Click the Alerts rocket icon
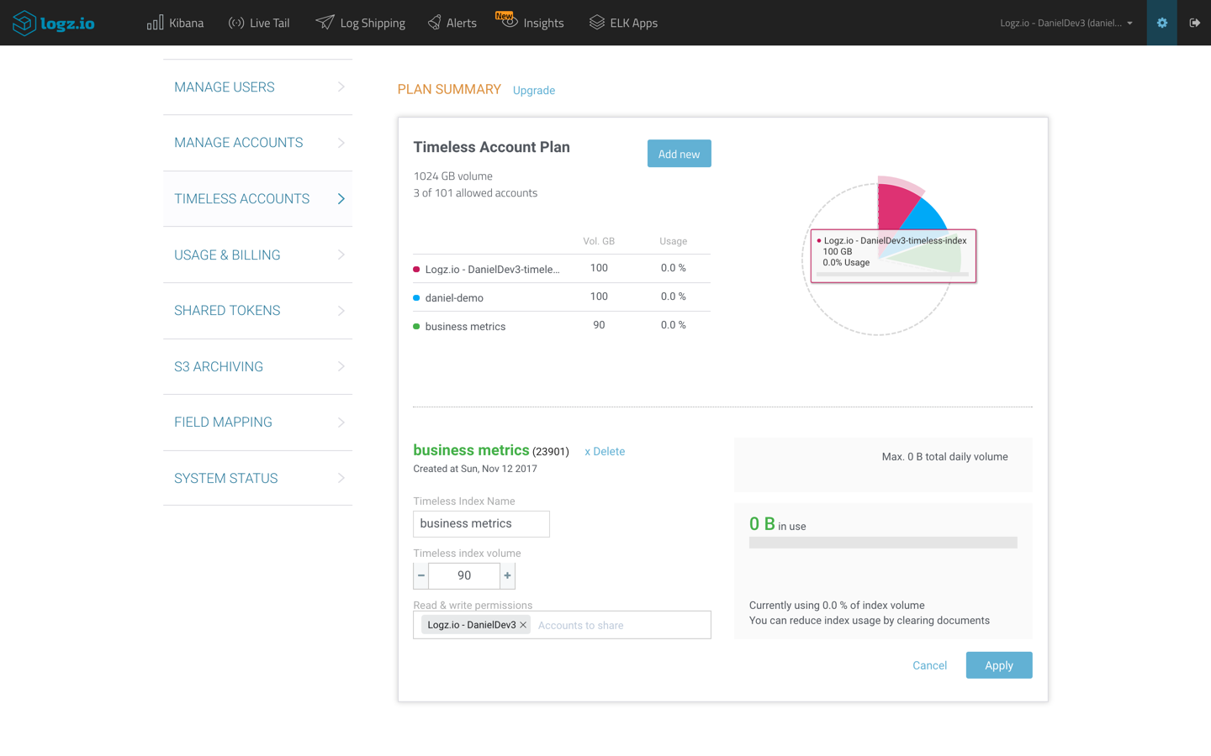 (434, 23)
